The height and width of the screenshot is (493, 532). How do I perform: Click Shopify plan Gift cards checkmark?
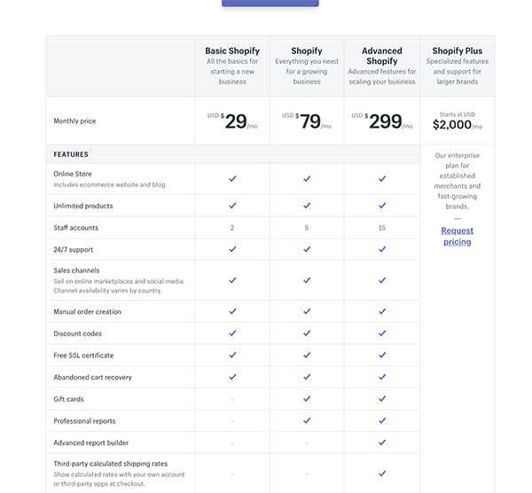[307, 399]
